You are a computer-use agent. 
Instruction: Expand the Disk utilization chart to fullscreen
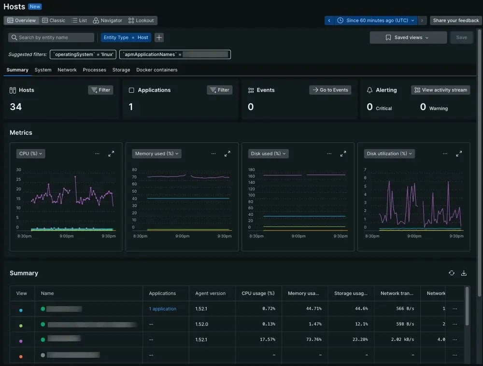[x=459, y=154]
